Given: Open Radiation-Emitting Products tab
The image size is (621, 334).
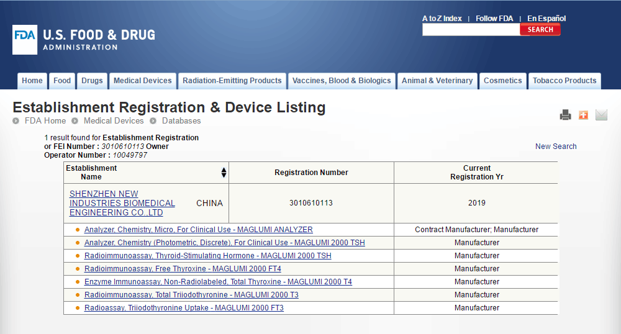Looking at the screenshot, I should [232, 81].
